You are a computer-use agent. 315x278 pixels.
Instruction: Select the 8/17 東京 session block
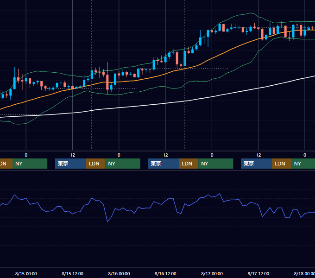click(x=256, y=164)
